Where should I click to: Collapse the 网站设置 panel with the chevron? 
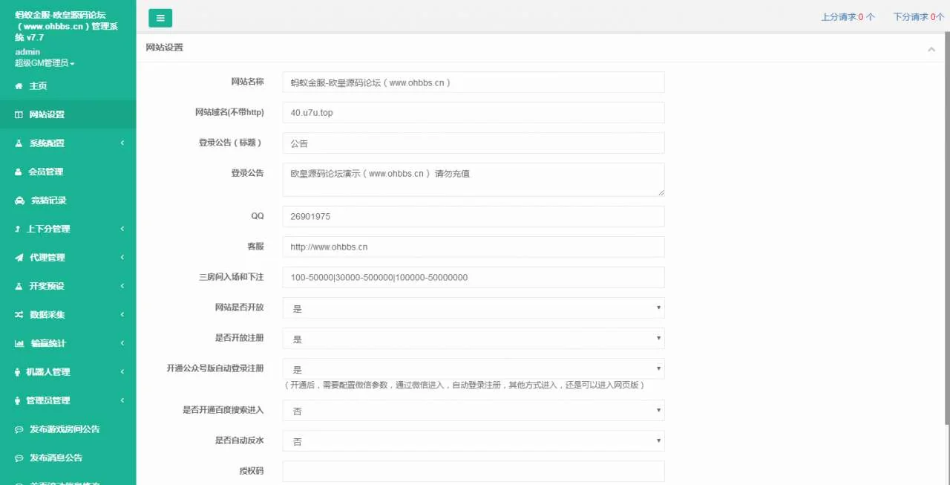pyautogui.click(x=931, y=49)
